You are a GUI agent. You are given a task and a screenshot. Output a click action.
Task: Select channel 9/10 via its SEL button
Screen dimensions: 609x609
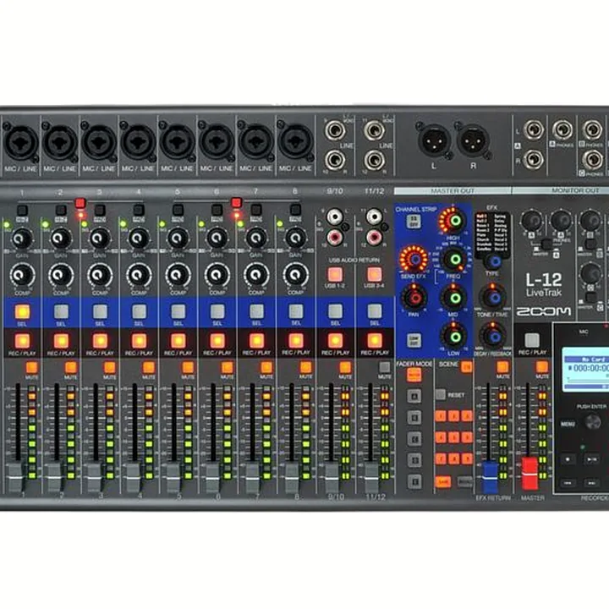[x=335, y=311]
